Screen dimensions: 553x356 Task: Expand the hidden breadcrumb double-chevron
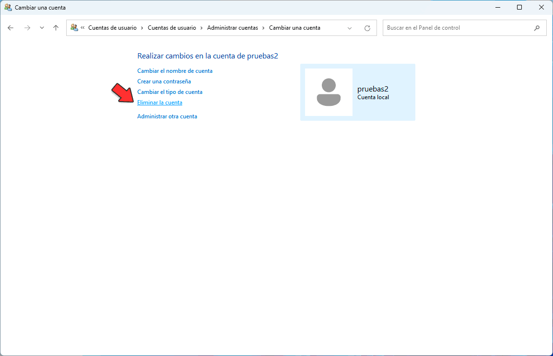click(83, 28)
